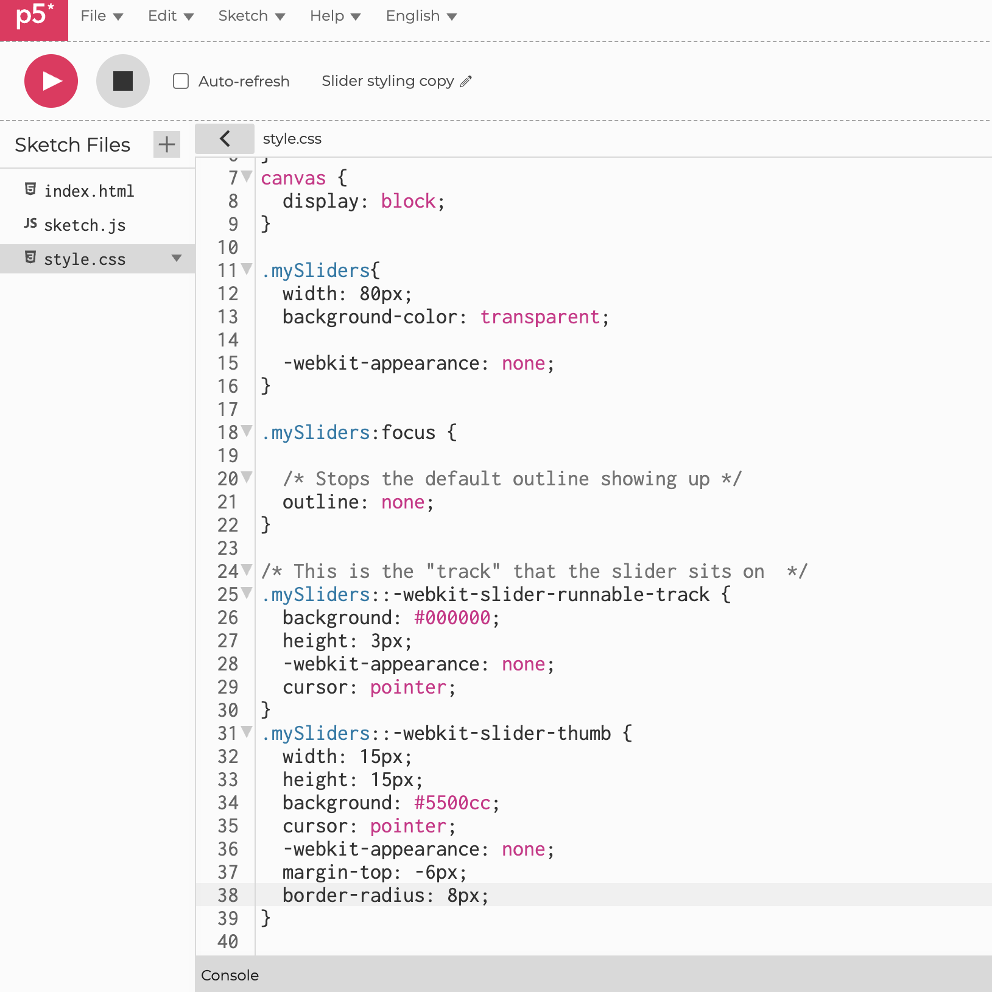Fold the slider-thumb block at line 31

coord(247,731)
